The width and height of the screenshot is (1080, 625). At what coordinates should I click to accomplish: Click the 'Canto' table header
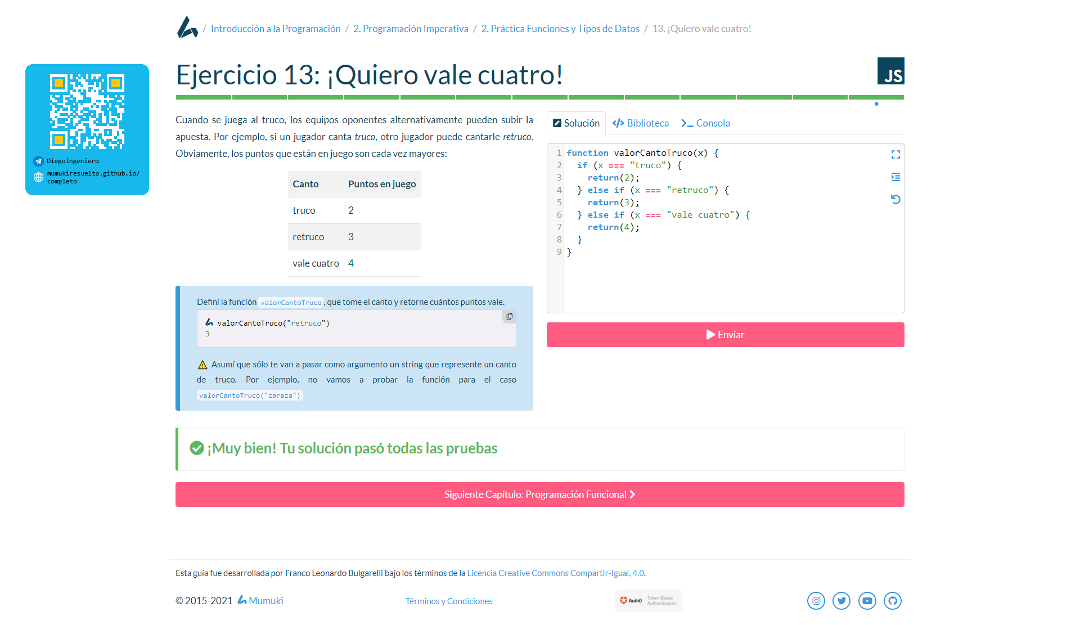point(316,184)
